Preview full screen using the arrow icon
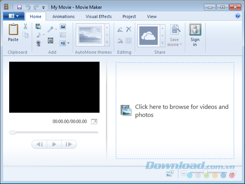Viewport: 245px width, 184px height. coord(94,122)
